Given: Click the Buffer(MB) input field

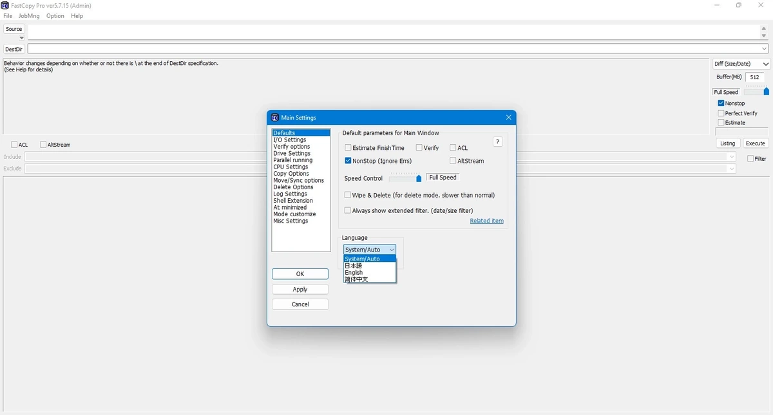Looking at the screenshot, I should click(754, 77).
